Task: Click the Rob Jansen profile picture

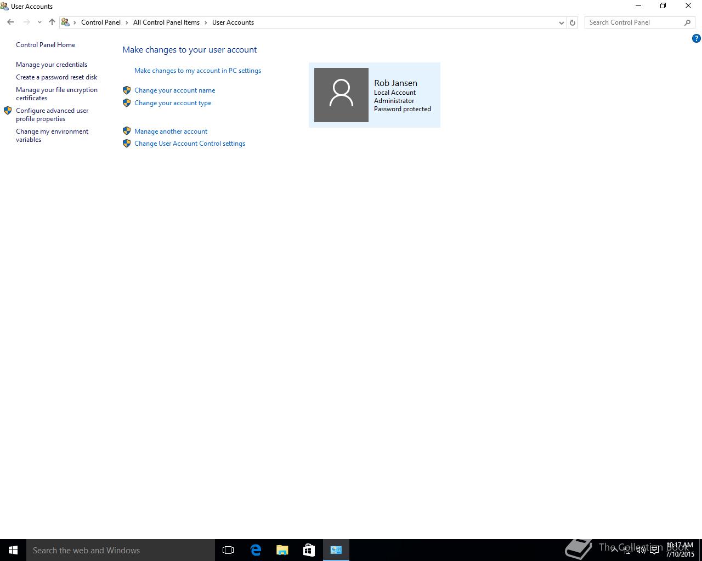Action: pyautogui.click(x=341, y=95)
